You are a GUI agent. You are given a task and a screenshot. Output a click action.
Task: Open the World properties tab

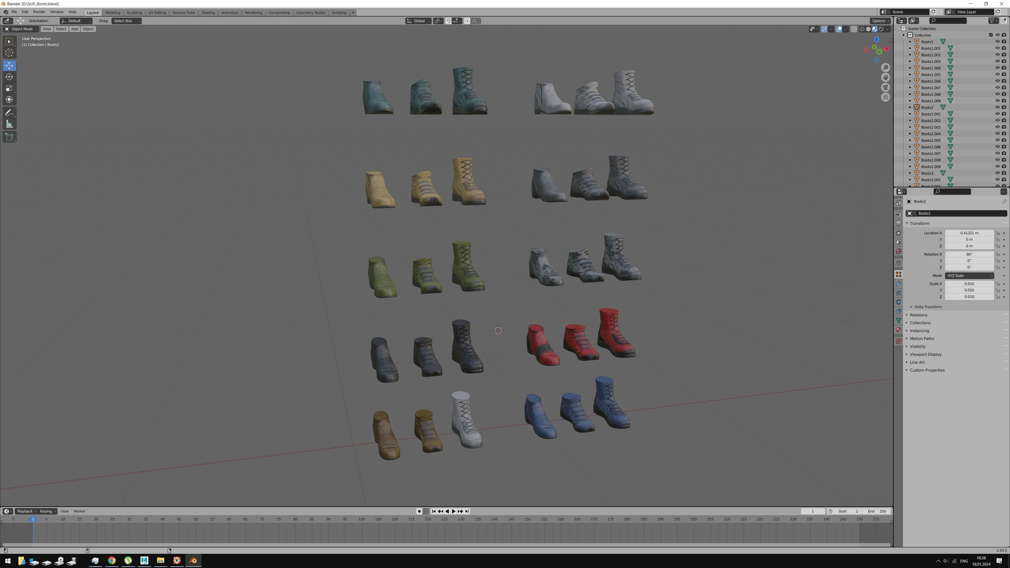pyautogui.click(x=898, y=251)
